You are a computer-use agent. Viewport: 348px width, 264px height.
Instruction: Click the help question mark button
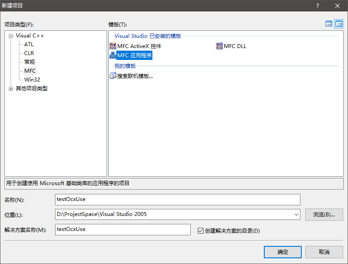[x=317, y=6]
